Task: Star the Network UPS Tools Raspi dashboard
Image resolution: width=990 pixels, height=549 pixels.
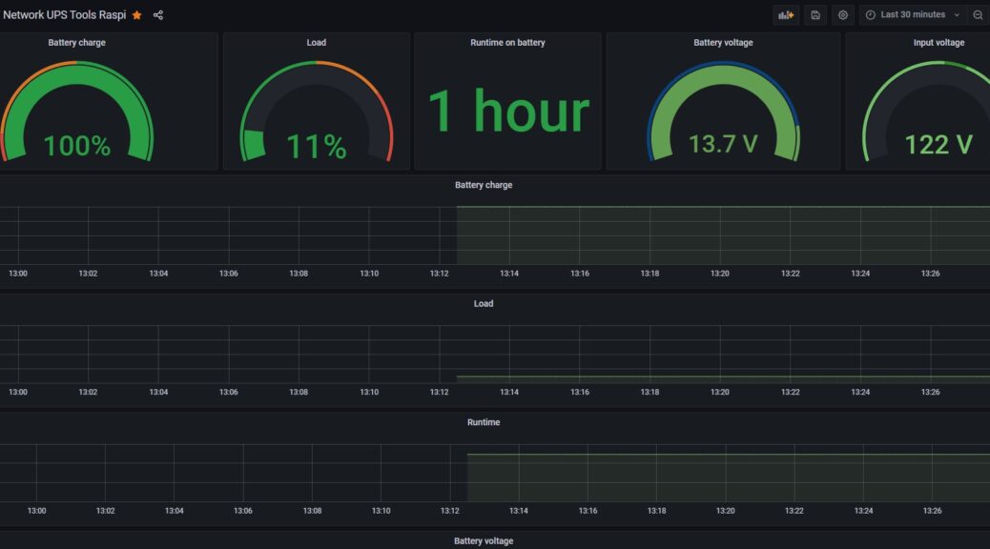Action: [137, 15]
